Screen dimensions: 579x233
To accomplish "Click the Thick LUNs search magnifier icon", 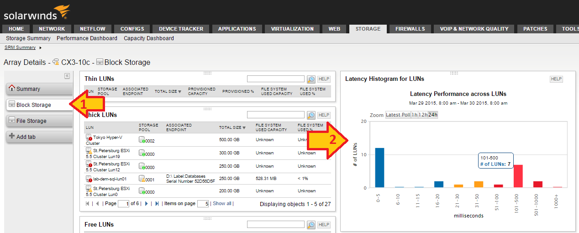I will [311, 115].
